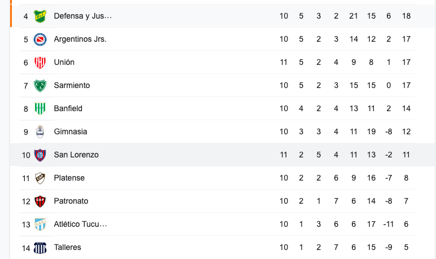Select Gimnasia's points value of 12
436x259 pixels.
406,131
